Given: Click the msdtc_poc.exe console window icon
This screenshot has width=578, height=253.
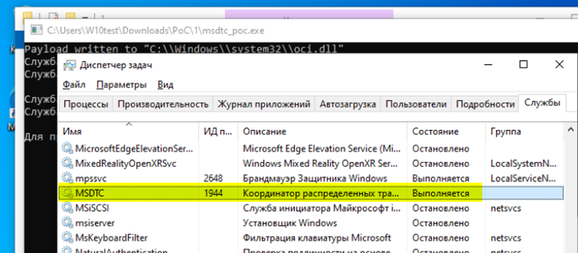Looking at the screenshot, I should (x=36, y=30).
